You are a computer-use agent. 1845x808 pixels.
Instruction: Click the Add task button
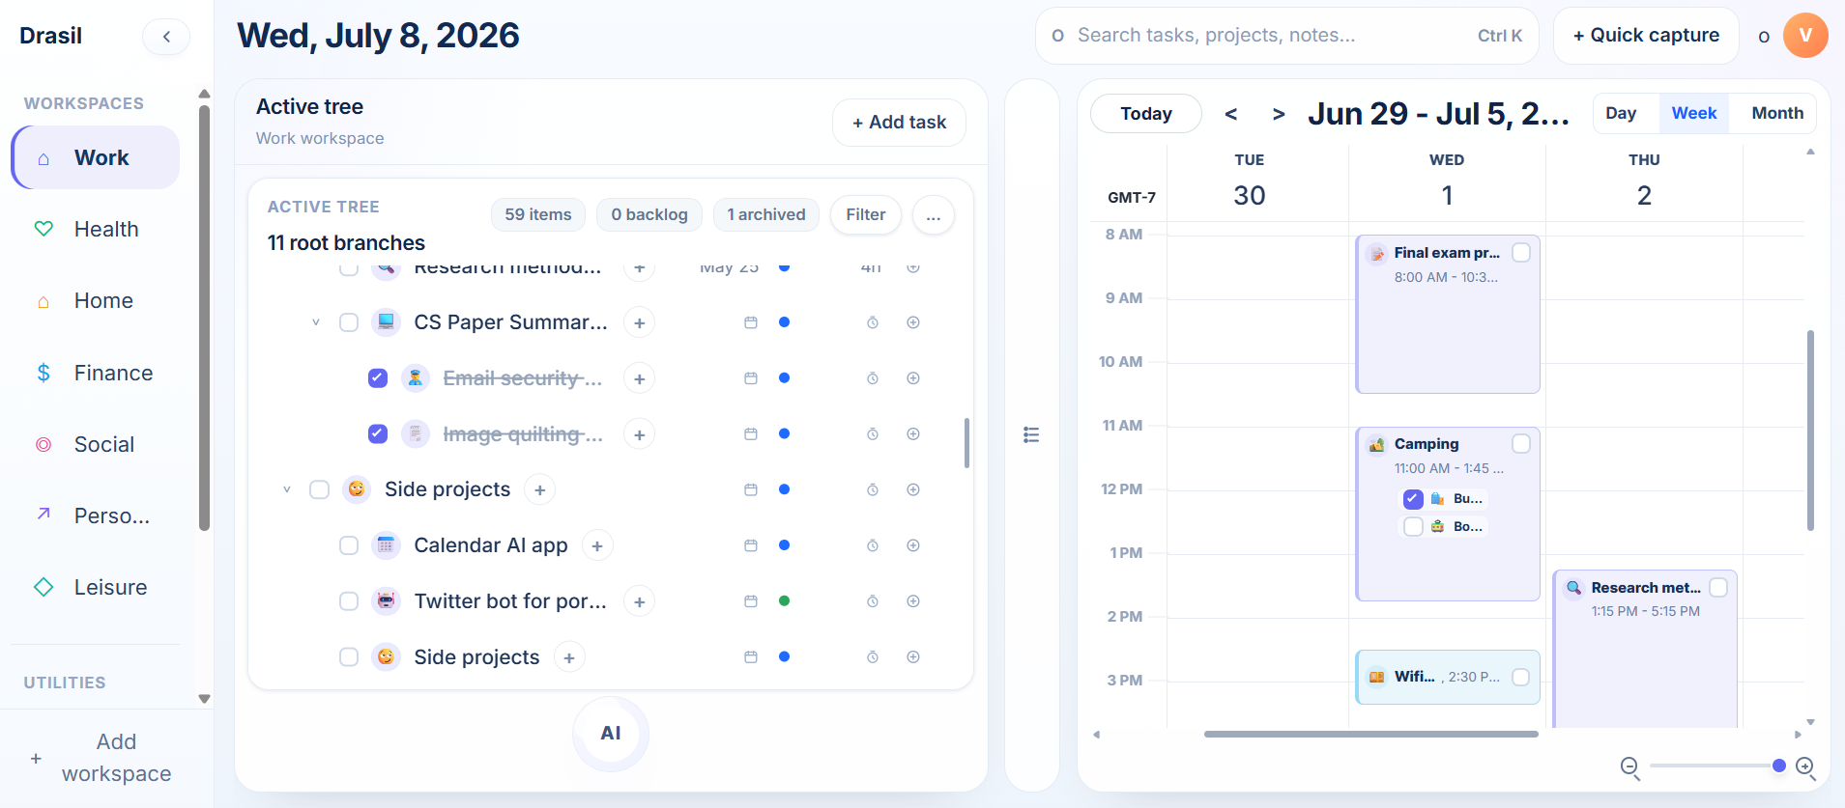point(899,123)
